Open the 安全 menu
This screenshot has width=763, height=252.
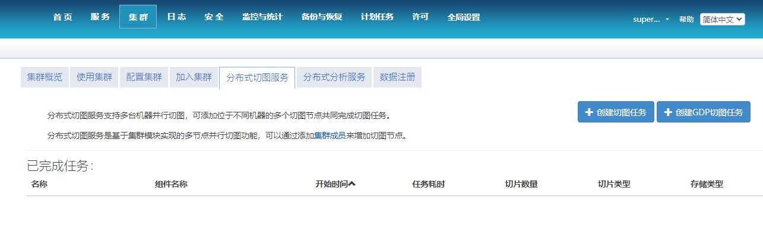(214, 17)
